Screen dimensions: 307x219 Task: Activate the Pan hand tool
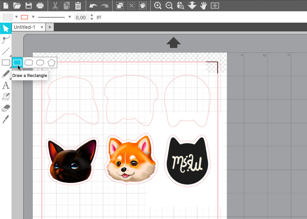(204, 5)
